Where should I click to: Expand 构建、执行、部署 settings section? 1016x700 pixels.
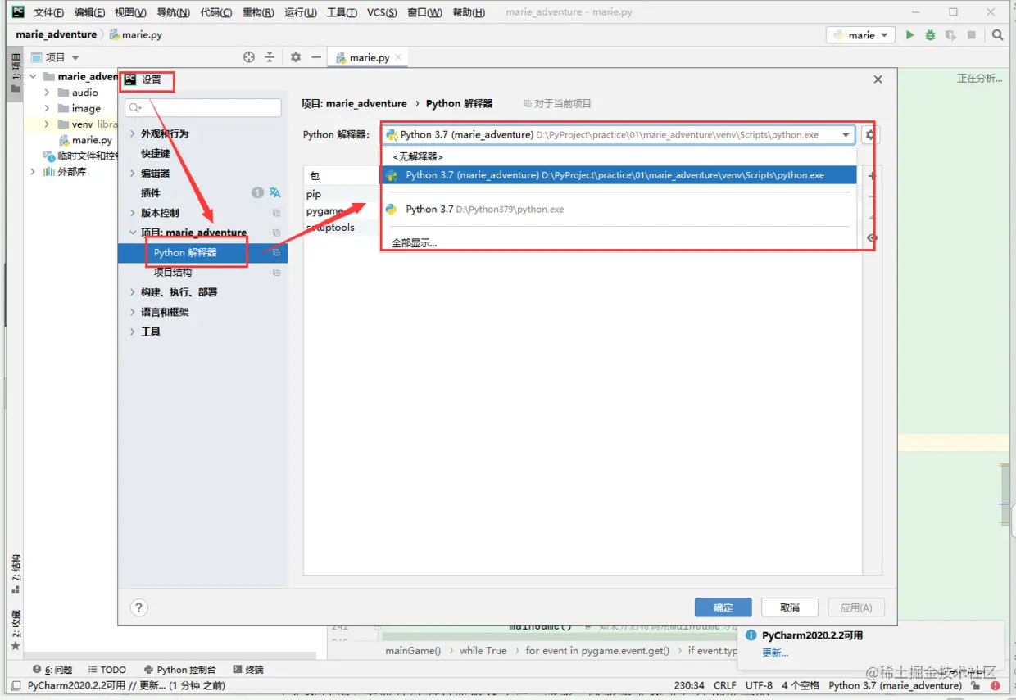click(133, 292)
